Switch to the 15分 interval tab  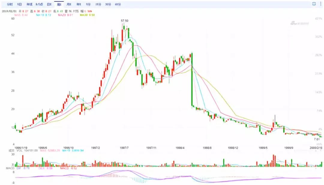click(98, 4)
